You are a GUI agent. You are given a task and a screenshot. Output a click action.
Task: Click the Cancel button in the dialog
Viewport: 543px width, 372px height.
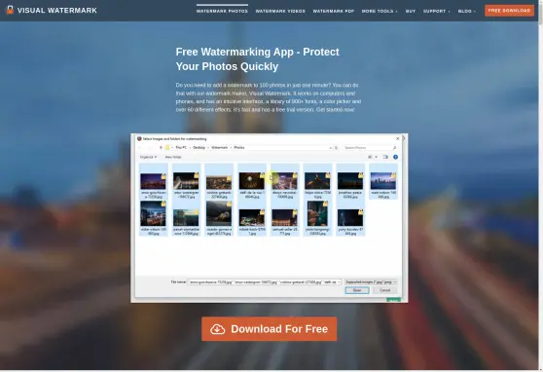click(x=384, y=290)
